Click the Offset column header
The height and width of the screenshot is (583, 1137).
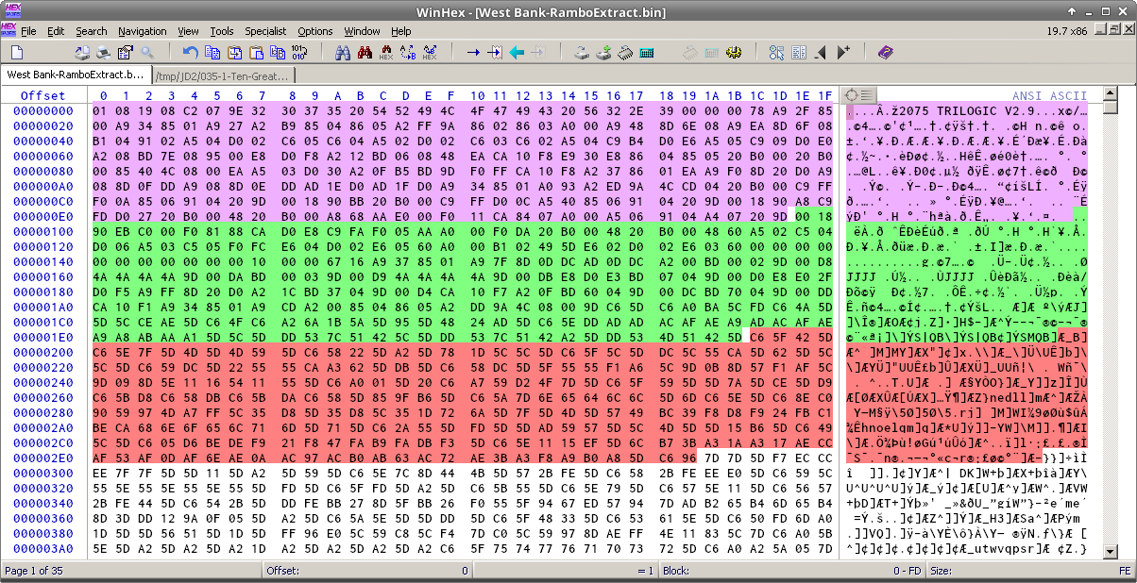43,95
